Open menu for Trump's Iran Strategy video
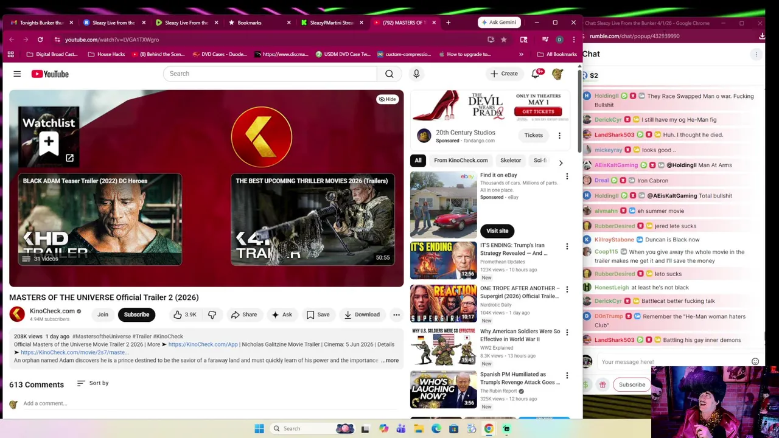 tap(567, 247)
